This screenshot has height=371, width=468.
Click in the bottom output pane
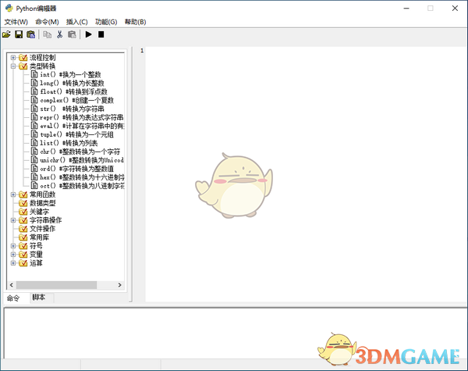236,333
